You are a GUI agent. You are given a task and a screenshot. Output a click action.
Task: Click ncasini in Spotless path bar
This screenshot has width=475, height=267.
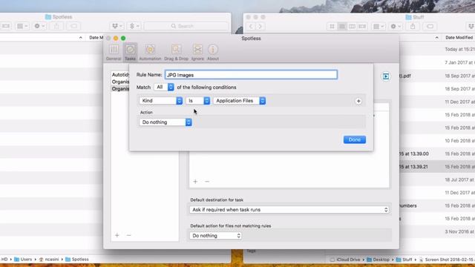tap(49, 259)
